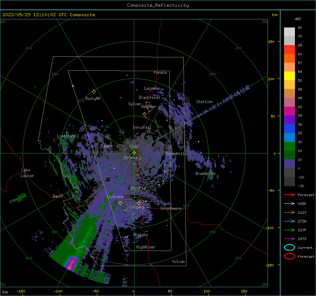This screenshot has width=316, height=296.
Task: Select the RedDeer city label
Action: pos(149,107)
